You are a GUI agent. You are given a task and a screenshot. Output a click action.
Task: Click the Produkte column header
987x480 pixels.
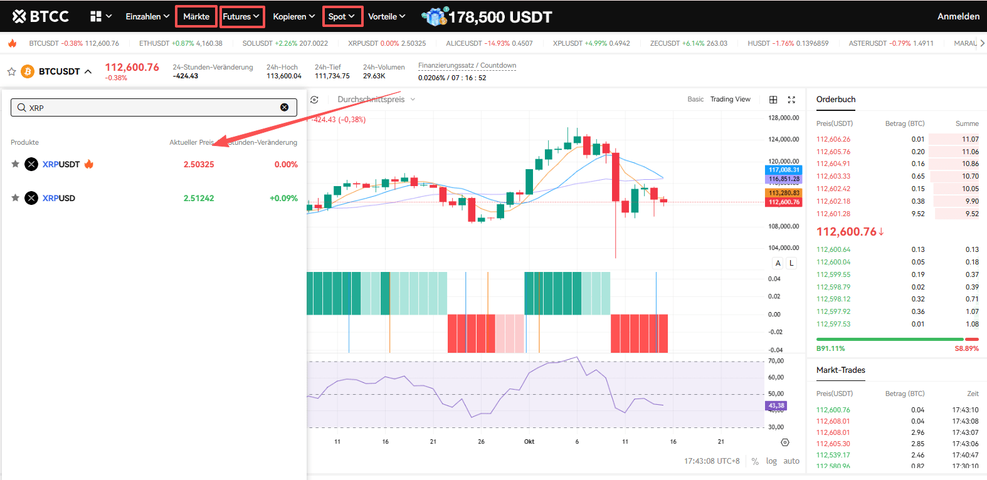click(x=24, y=142)
